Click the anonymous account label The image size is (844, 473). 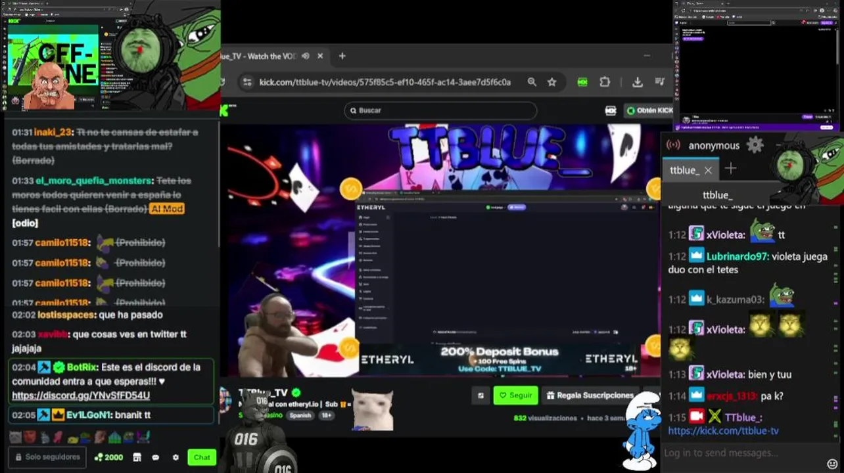[714, 146]
